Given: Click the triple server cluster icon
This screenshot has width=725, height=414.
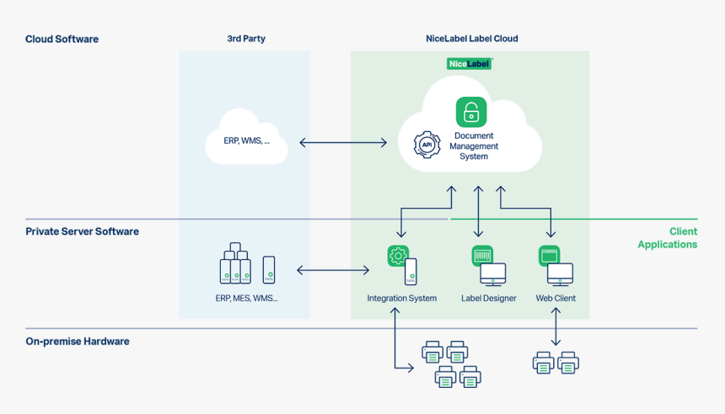Looking at the screenshot, I should pyautogui.click(x=235, y=263).
